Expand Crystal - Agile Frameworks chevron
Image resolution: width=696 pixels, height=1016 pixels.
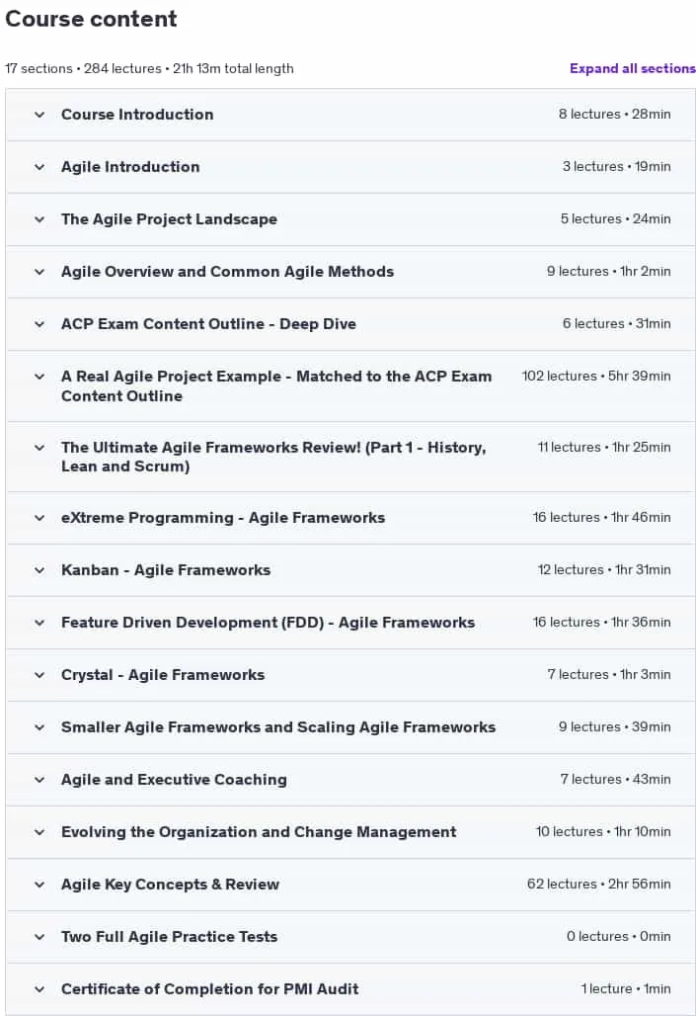(x=39, y=675)
